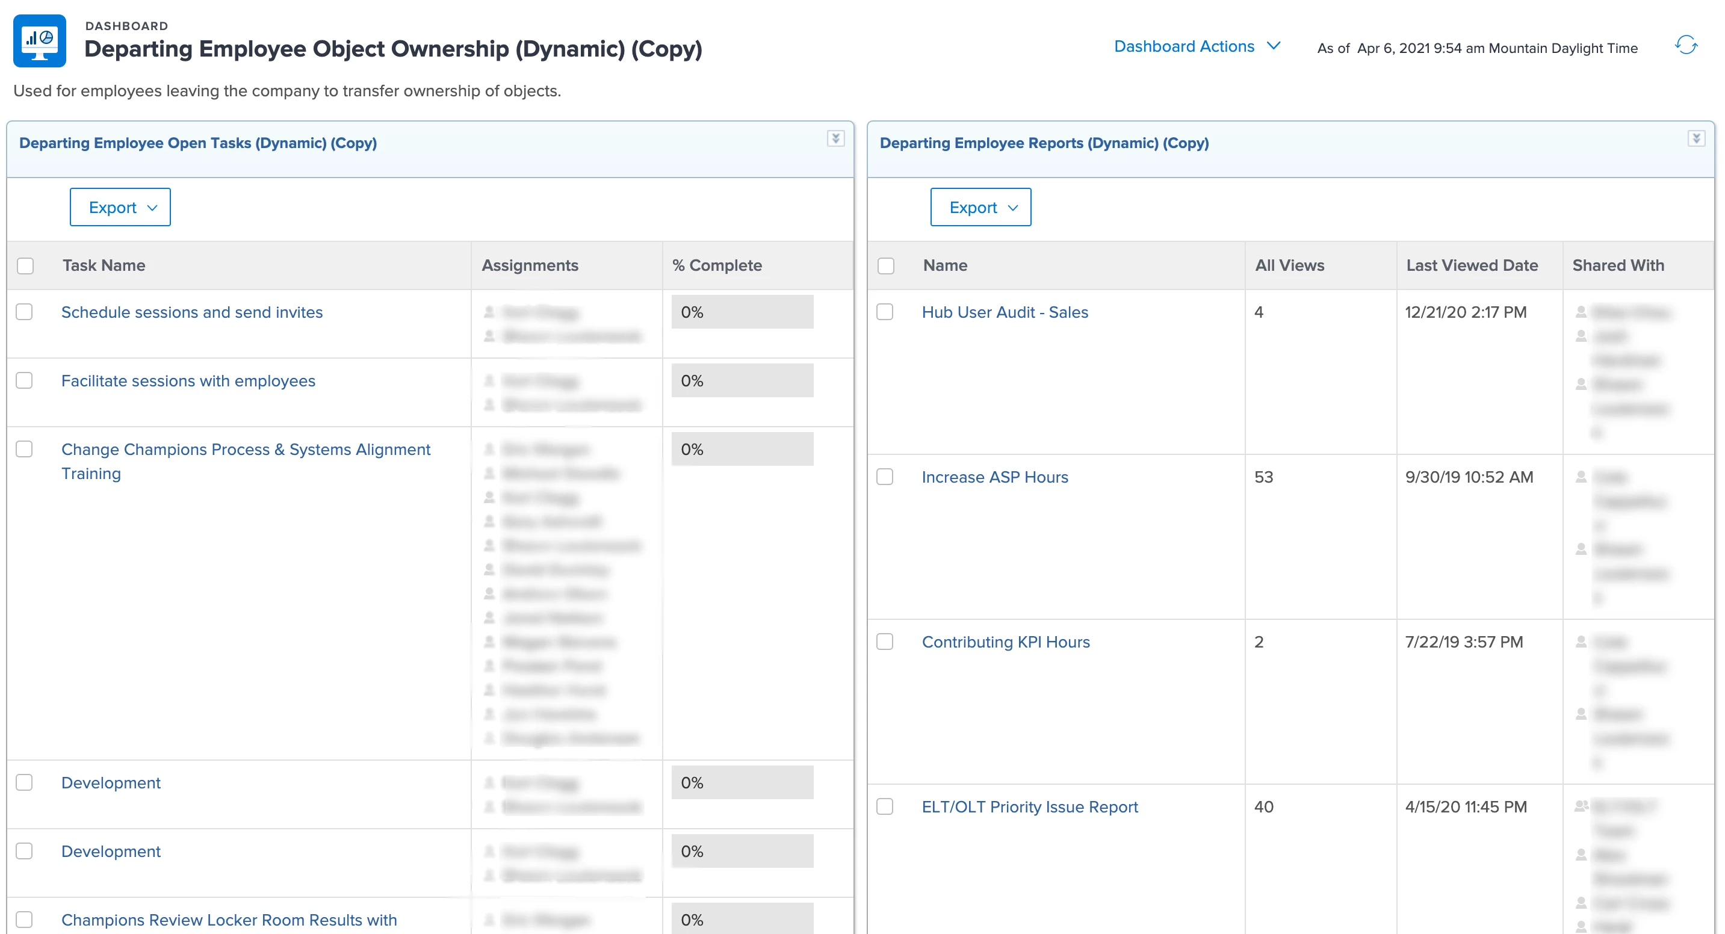
Task: Click user icon beside first Schedule sessions assignee
Action: click(x=489, y=312)
